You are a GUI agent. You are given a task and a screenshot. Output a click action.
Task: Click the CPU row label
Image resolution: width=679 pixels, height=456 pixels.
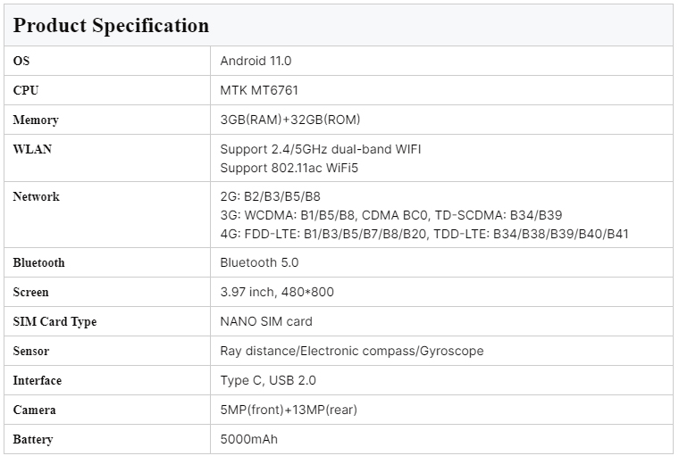click(x=26, y=90)
